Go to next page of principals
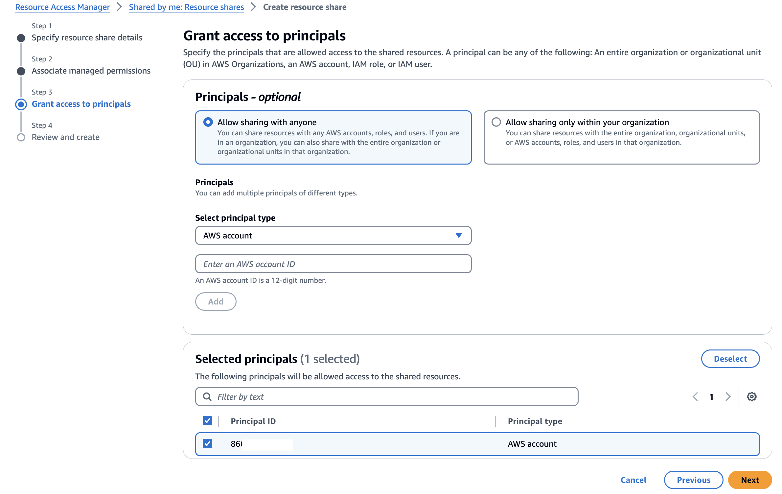This screenshot has height=494, width=782. click(728, 397)
